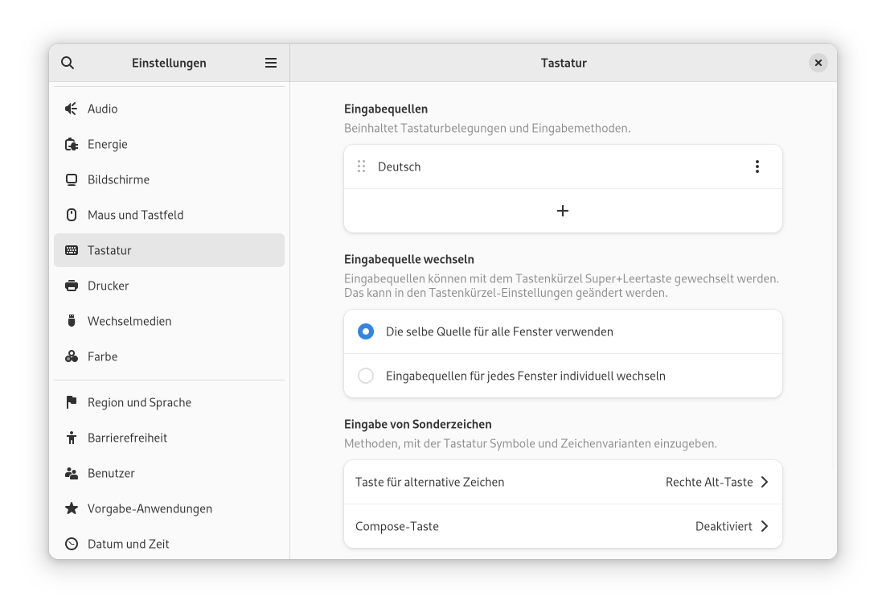Open Vorgabe-Anwendungen settings
This screenshot has height=613, width=886.
[x=150, y=508]
